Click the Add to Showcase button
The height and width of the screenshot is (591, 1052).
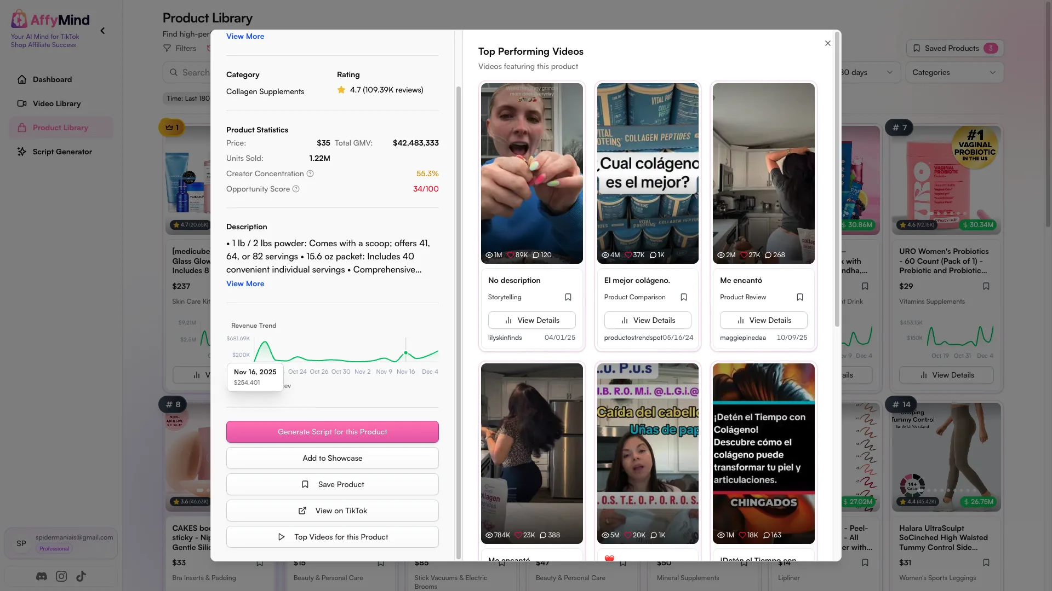[x=333, y=458]
